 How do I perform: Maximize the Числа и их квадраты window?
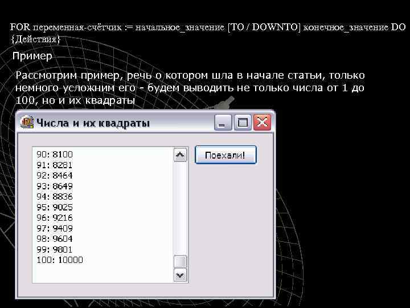click(x=243, y=122)
